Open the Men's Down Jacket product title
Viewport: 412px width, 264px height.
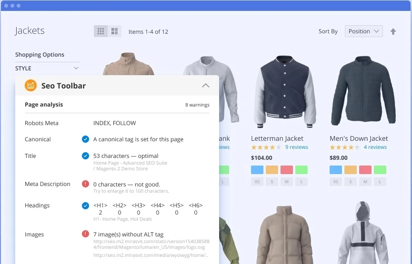coord(359,138)
